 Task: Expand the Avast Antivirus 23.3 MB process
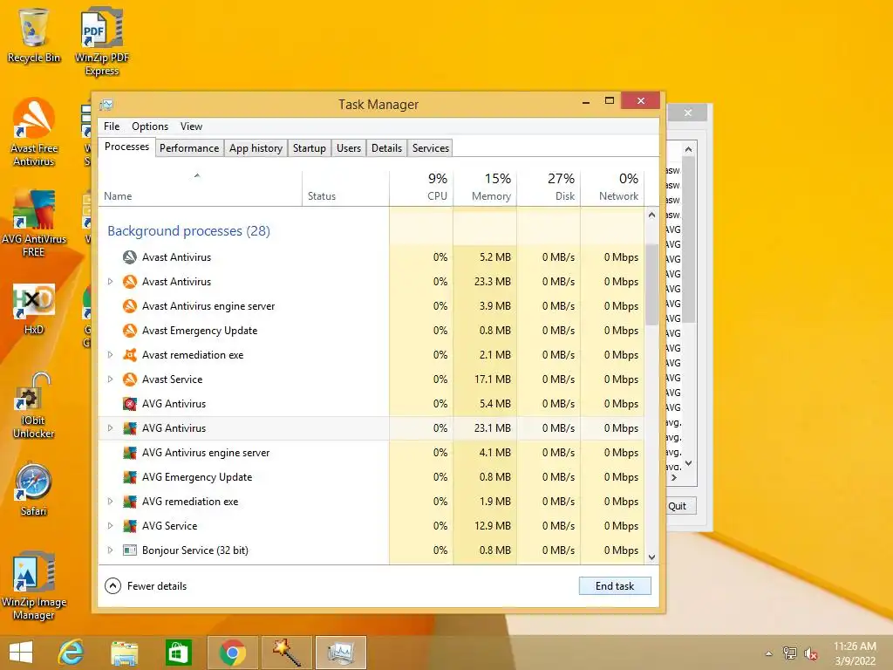pyautogui.click(x=111, y=282)
